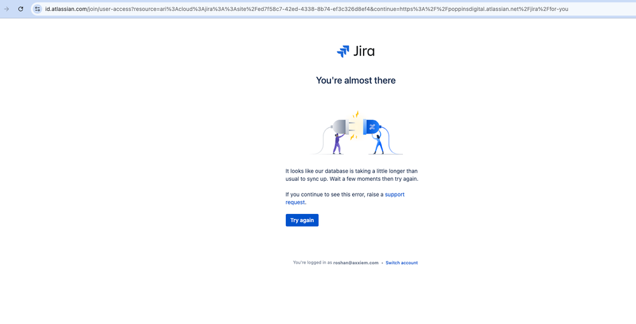
Task: Open the support request link
Action: tap(345, 199)
